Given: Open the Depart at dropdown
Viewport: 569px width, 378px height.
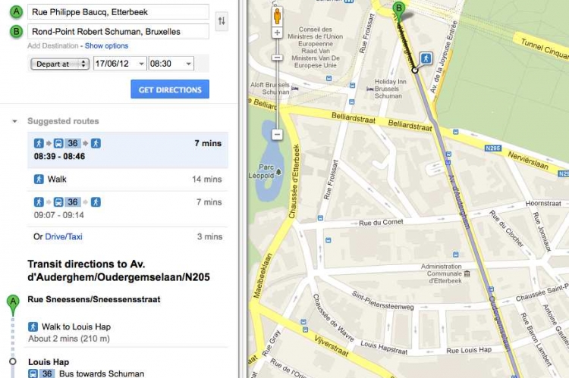Looking at the screenshot, I should [60, 64].
